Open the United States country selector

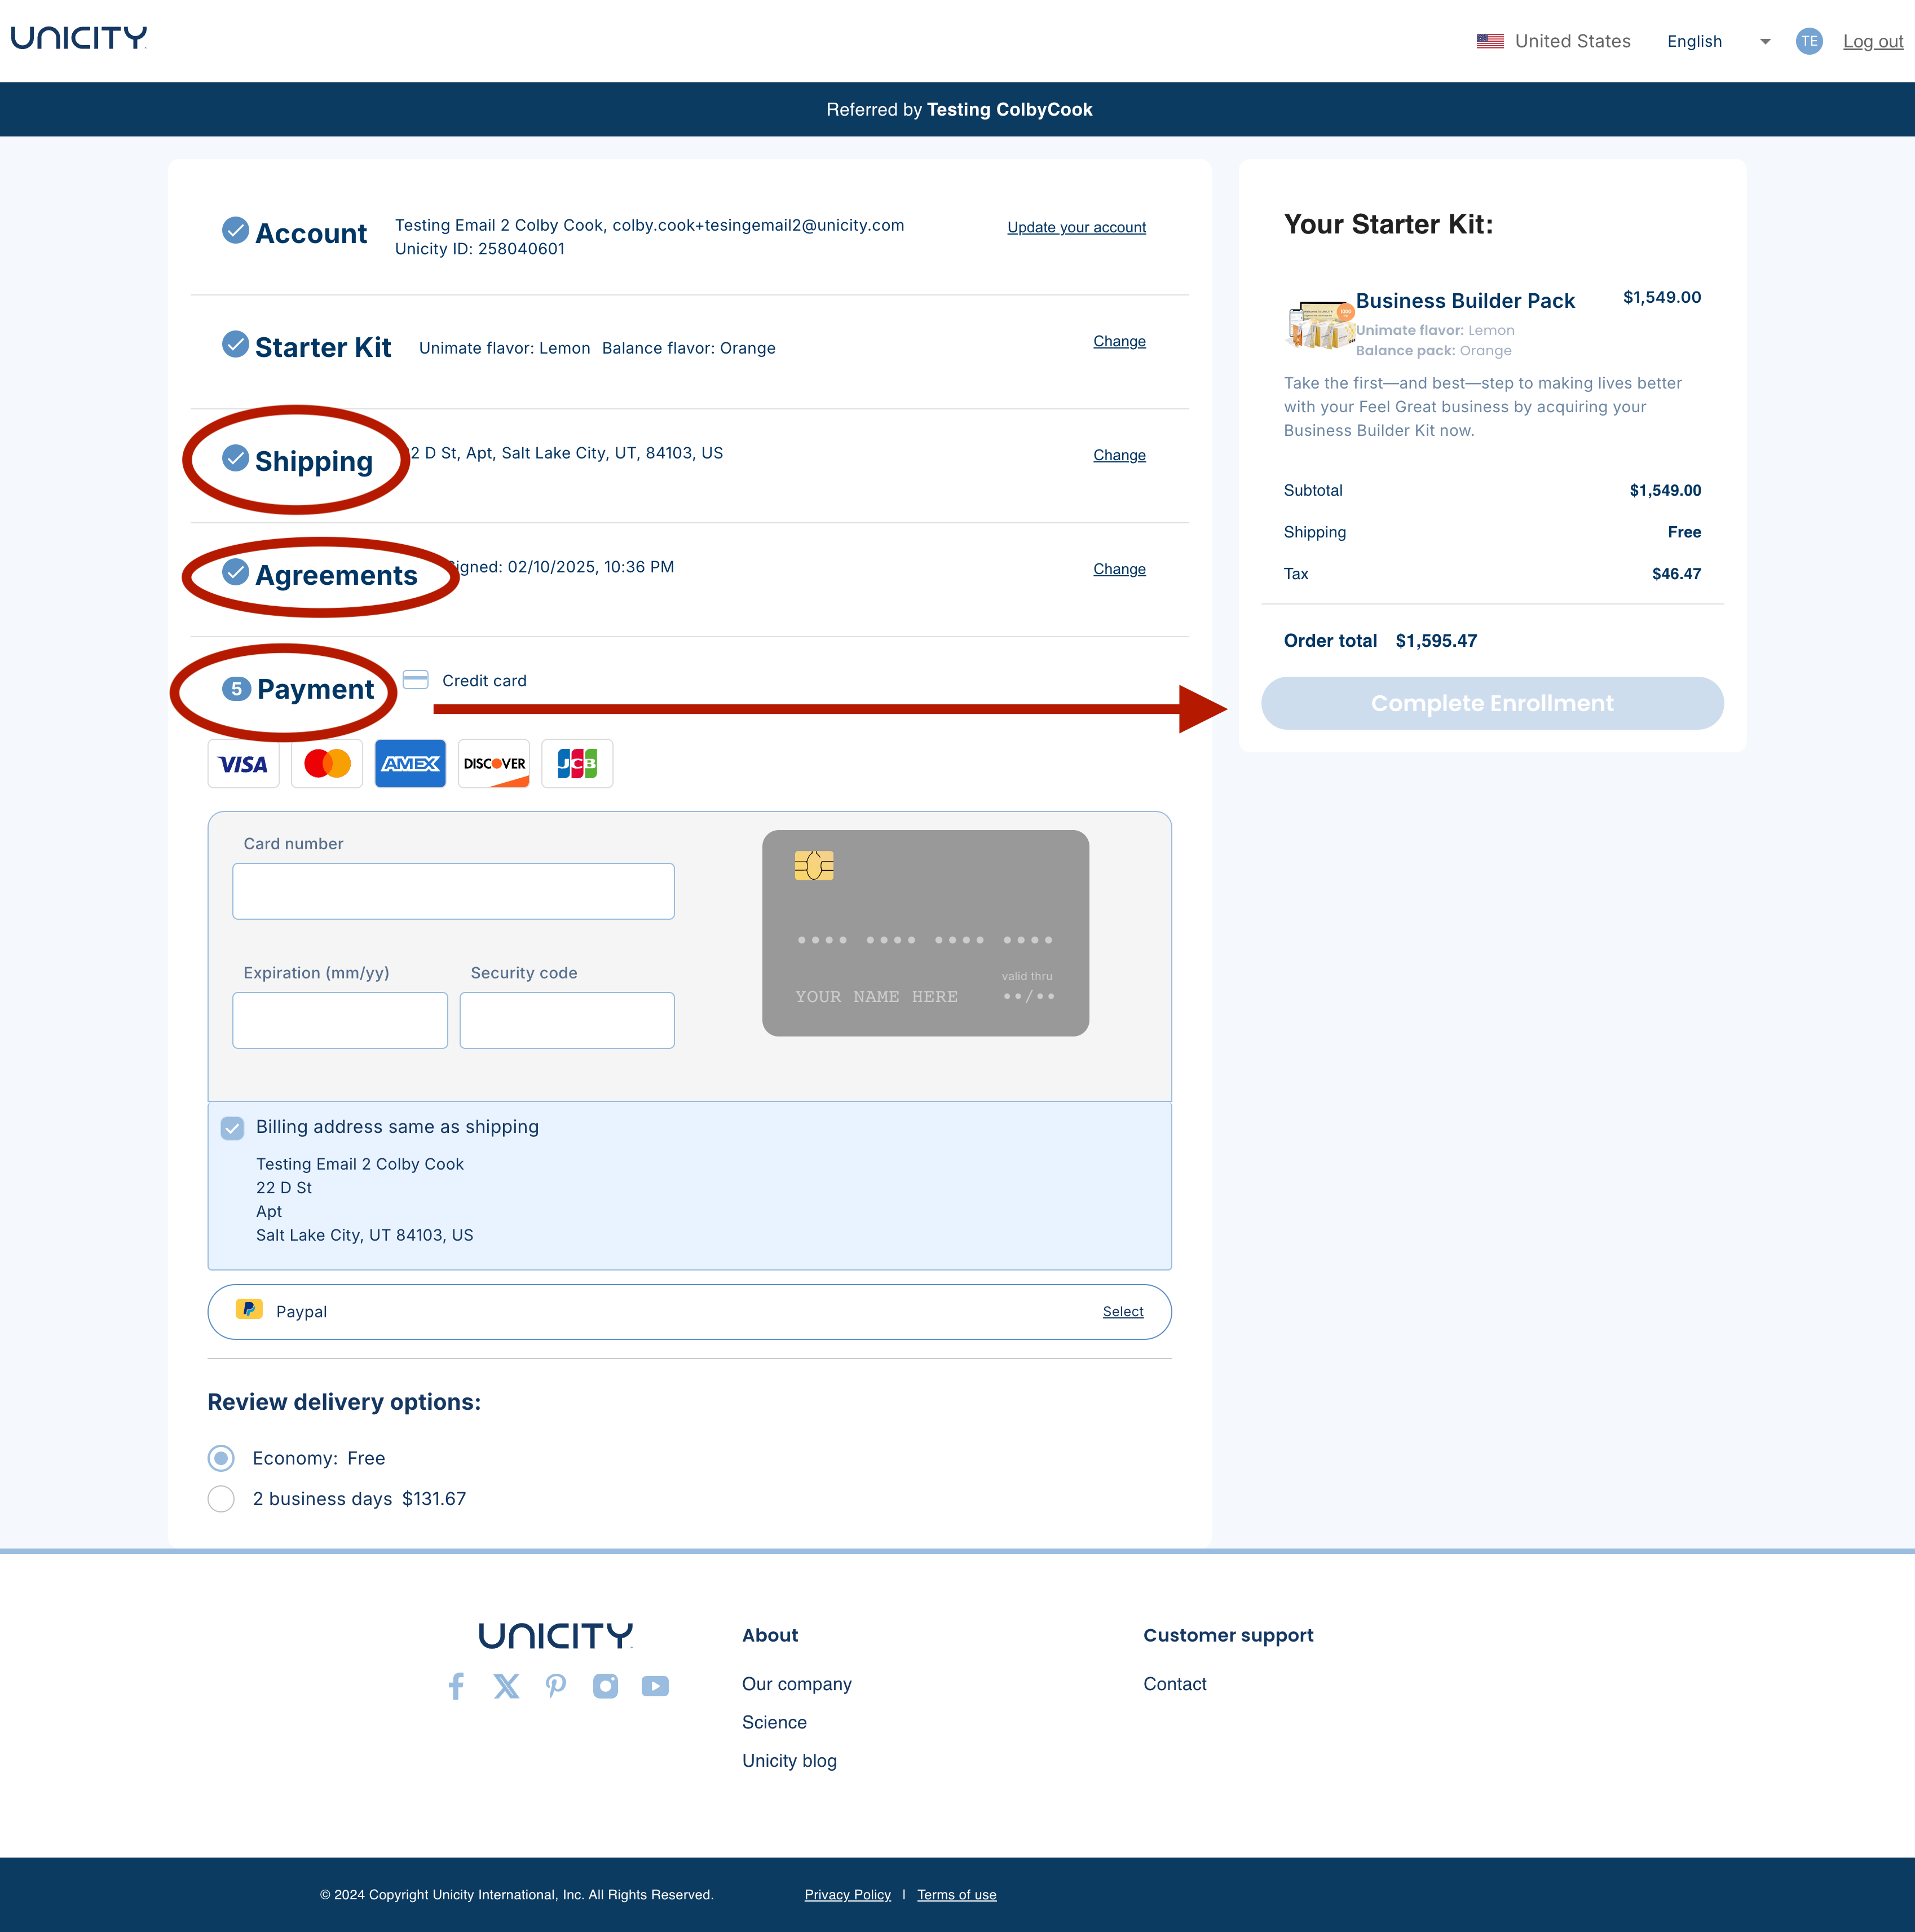1553,41
